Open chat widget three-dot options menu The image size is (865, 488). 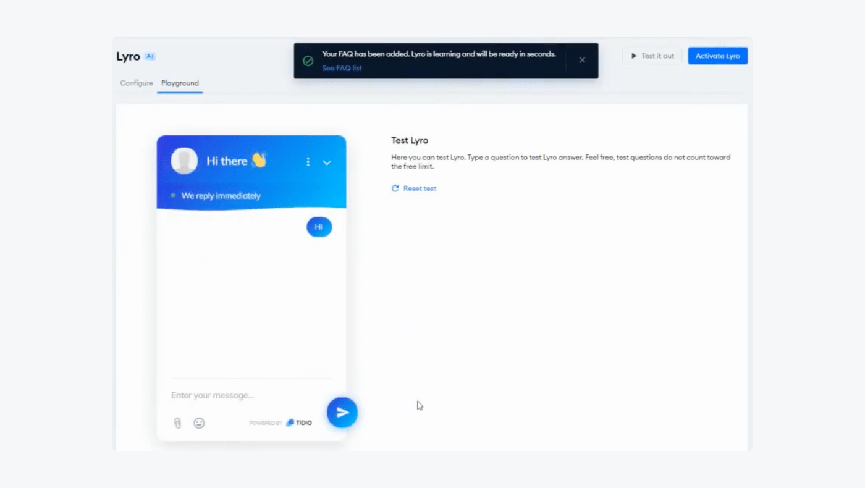point(308,162)
